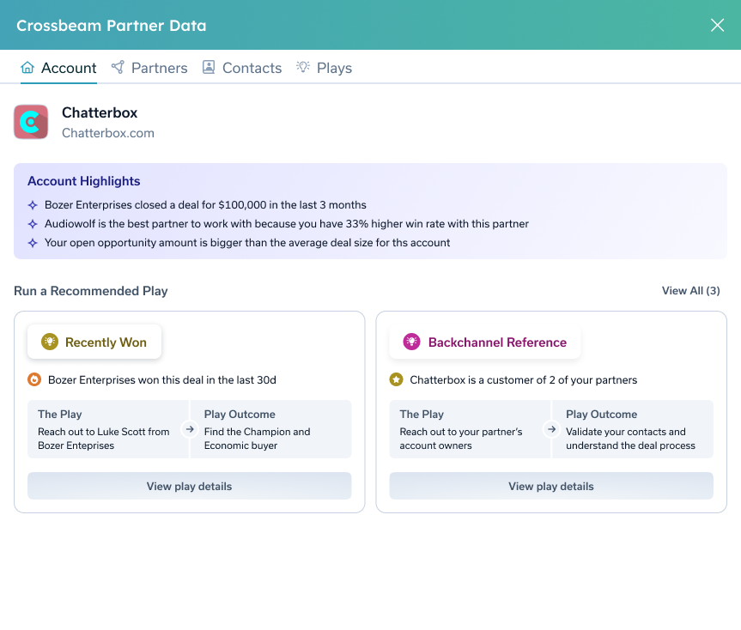Click the lightbulb icon on Recently Won

point(50,342)
